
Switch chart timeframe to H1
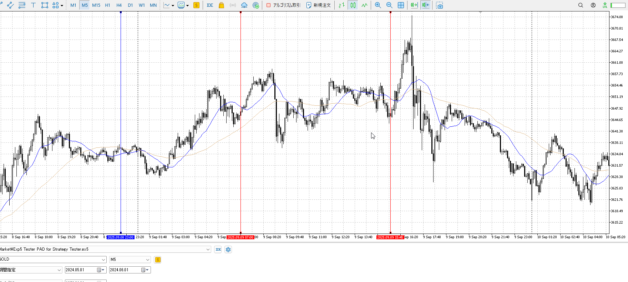[107, 5]
